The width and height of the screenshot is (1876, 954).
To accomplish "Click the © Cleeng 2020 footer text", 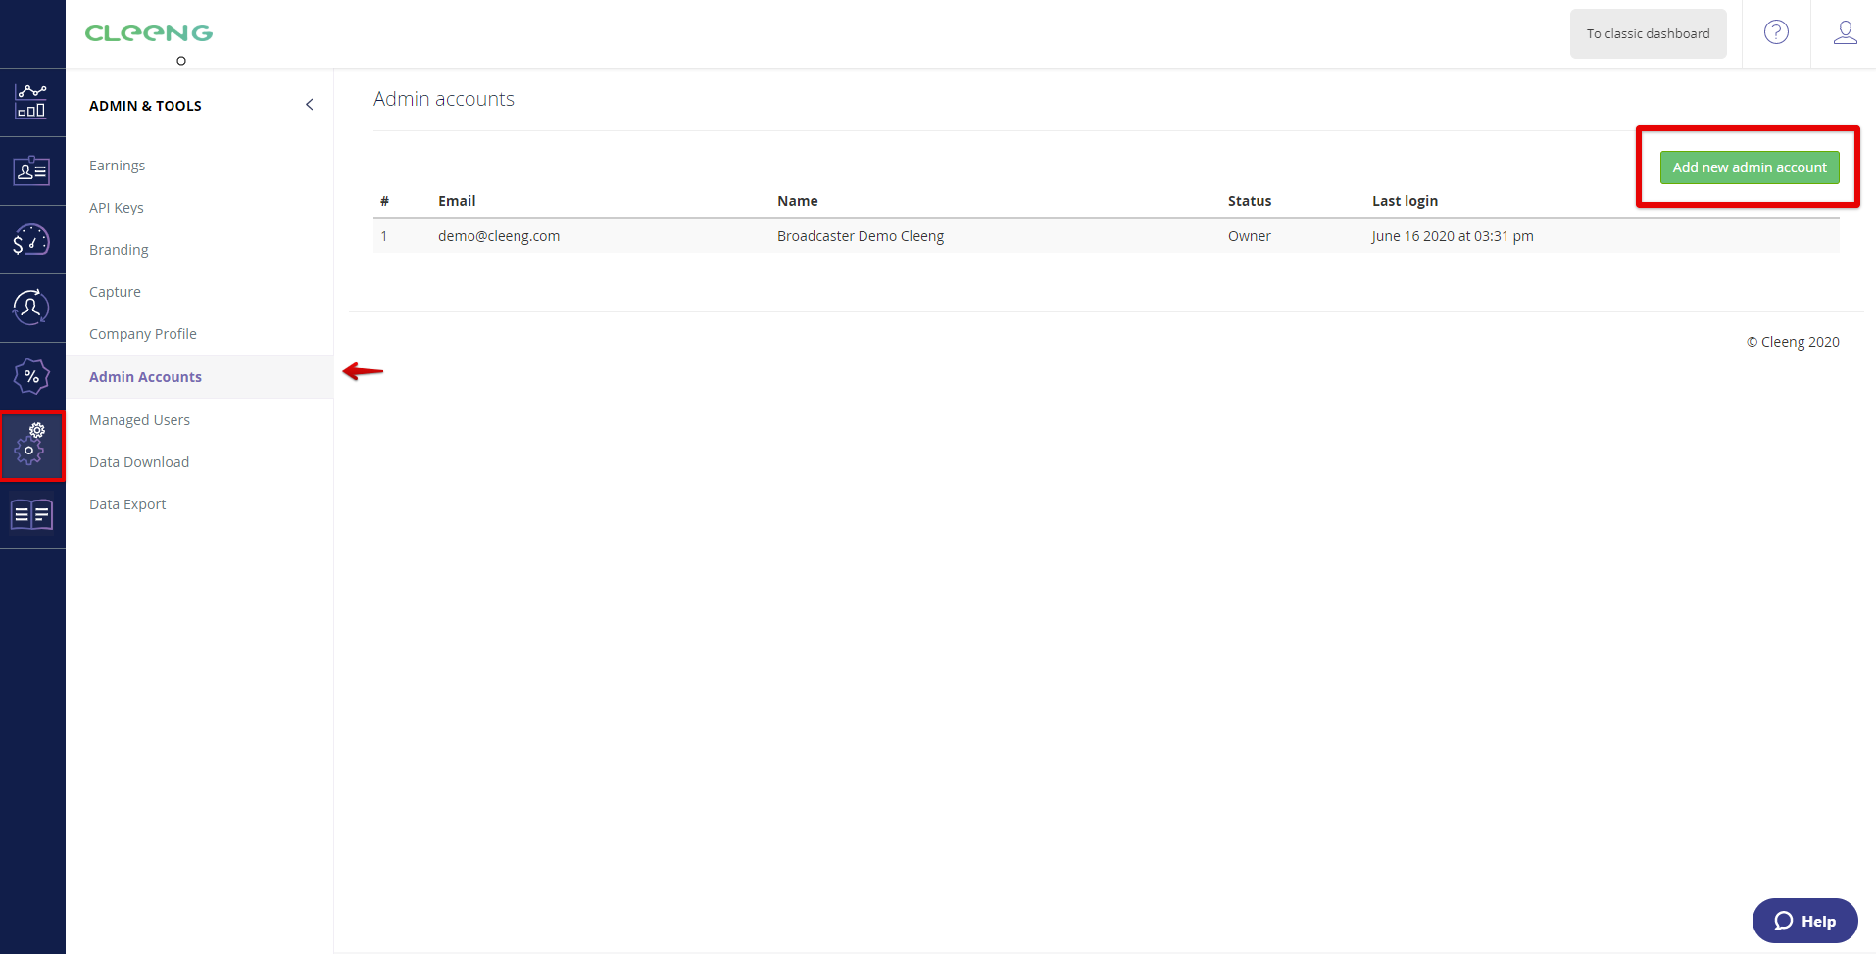I will click(x=1793, y=342).
